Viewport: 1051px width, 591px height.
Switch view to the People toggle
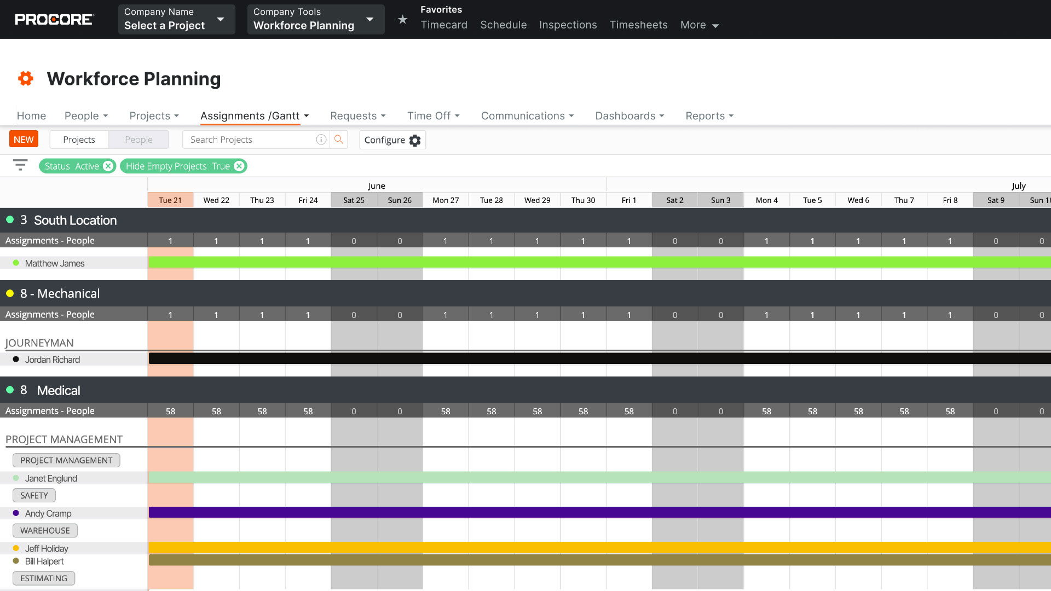point(138,140)
